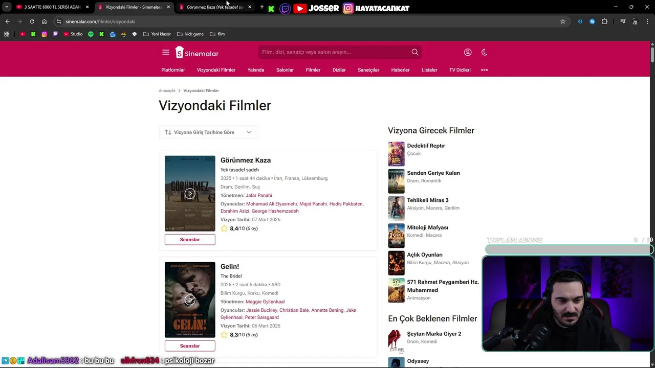The width and height of the screenshot is (655, 368).
Task: Open the Salonlar nav item
Action: click(x=285, y=70)
